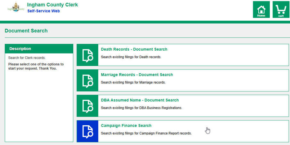Click the Campaign Finance Report records description
Screen dimensions: 290x145
(x=146, y=134)
